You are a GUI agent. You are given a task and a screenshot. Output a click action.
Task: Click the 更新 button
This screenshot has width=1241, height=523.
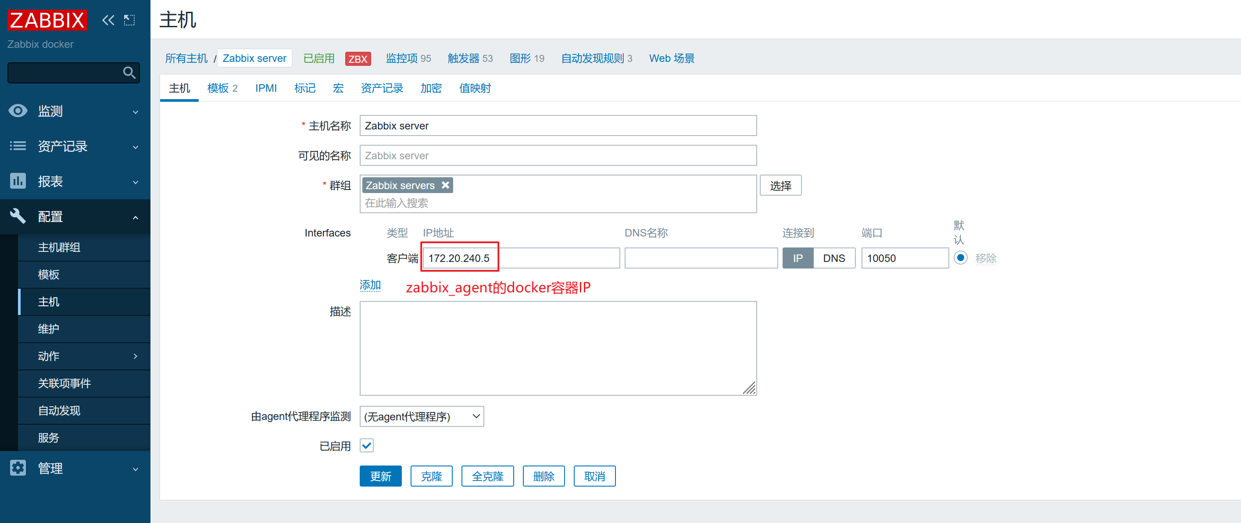click(380, 476)
